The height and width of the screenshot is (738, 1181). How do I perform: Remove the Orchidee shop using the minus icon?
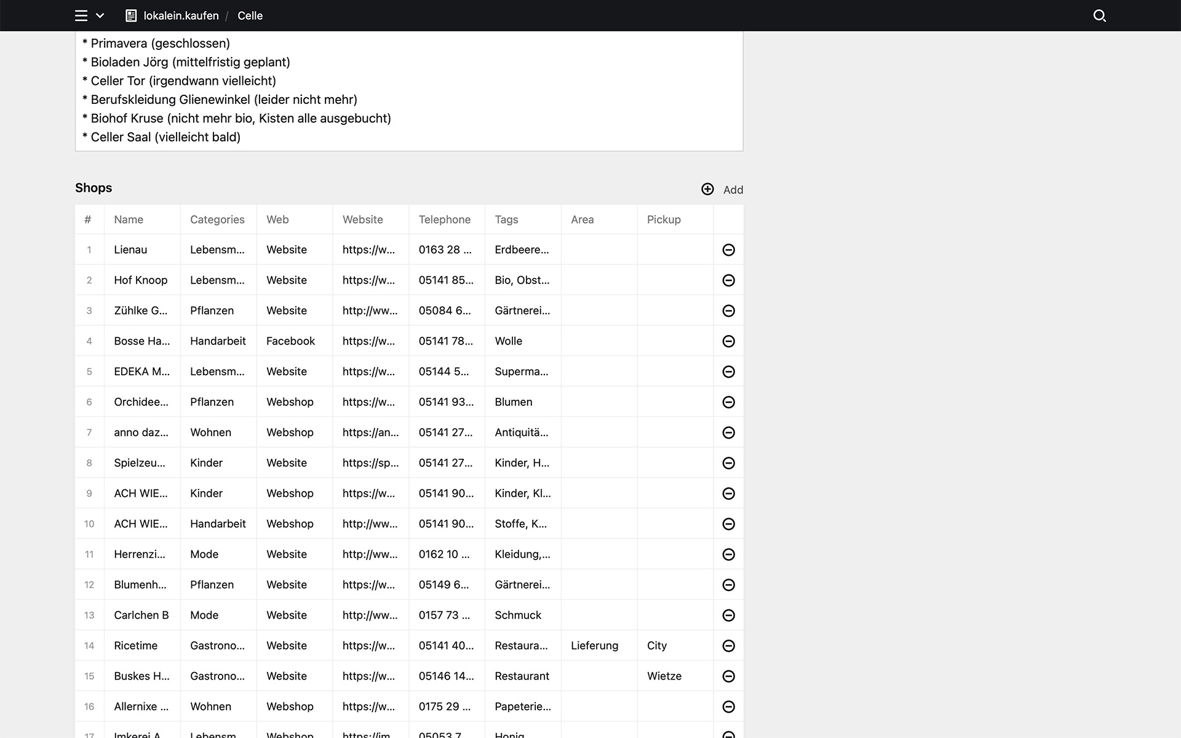tap(728, 402)
